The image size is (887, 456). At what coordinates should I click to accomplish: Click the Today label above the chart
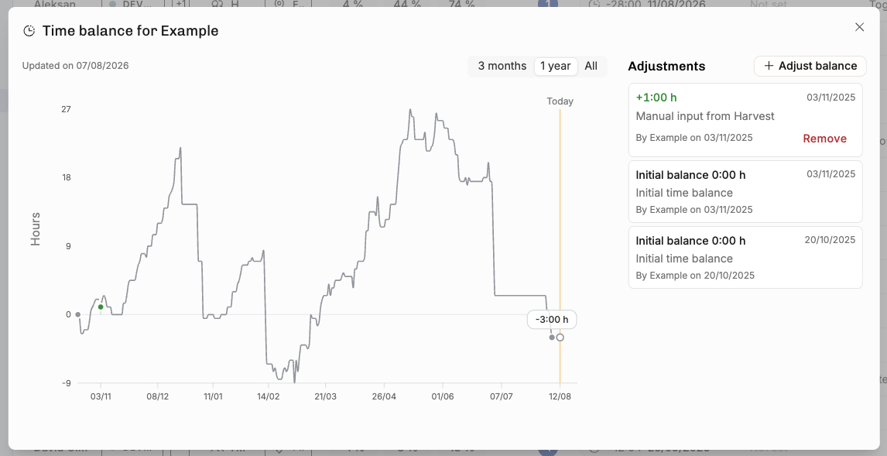click(560, 101)
